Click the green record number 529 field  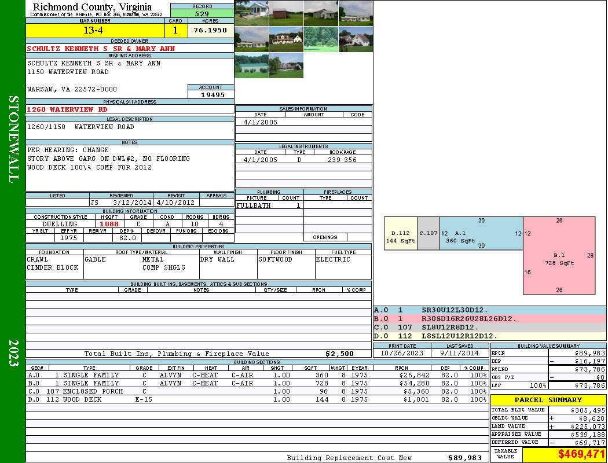pos(202,13)
